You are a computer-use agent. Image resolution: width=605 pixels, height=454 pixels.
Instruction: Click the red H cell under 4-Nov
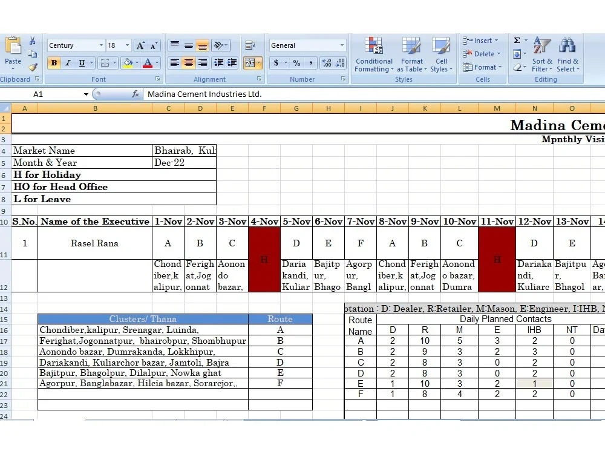(x=264, y=259)
